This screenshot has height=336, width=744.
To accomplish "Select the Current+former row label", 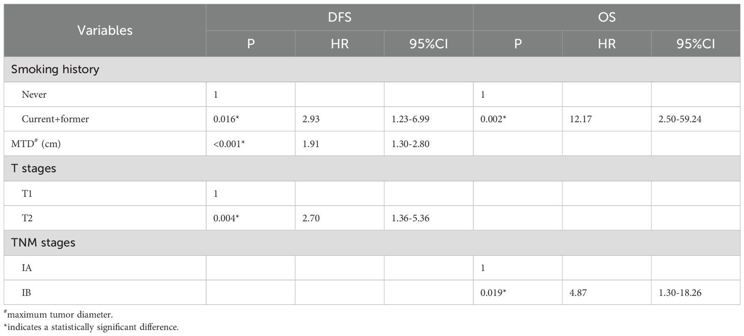I will [56, 119].
